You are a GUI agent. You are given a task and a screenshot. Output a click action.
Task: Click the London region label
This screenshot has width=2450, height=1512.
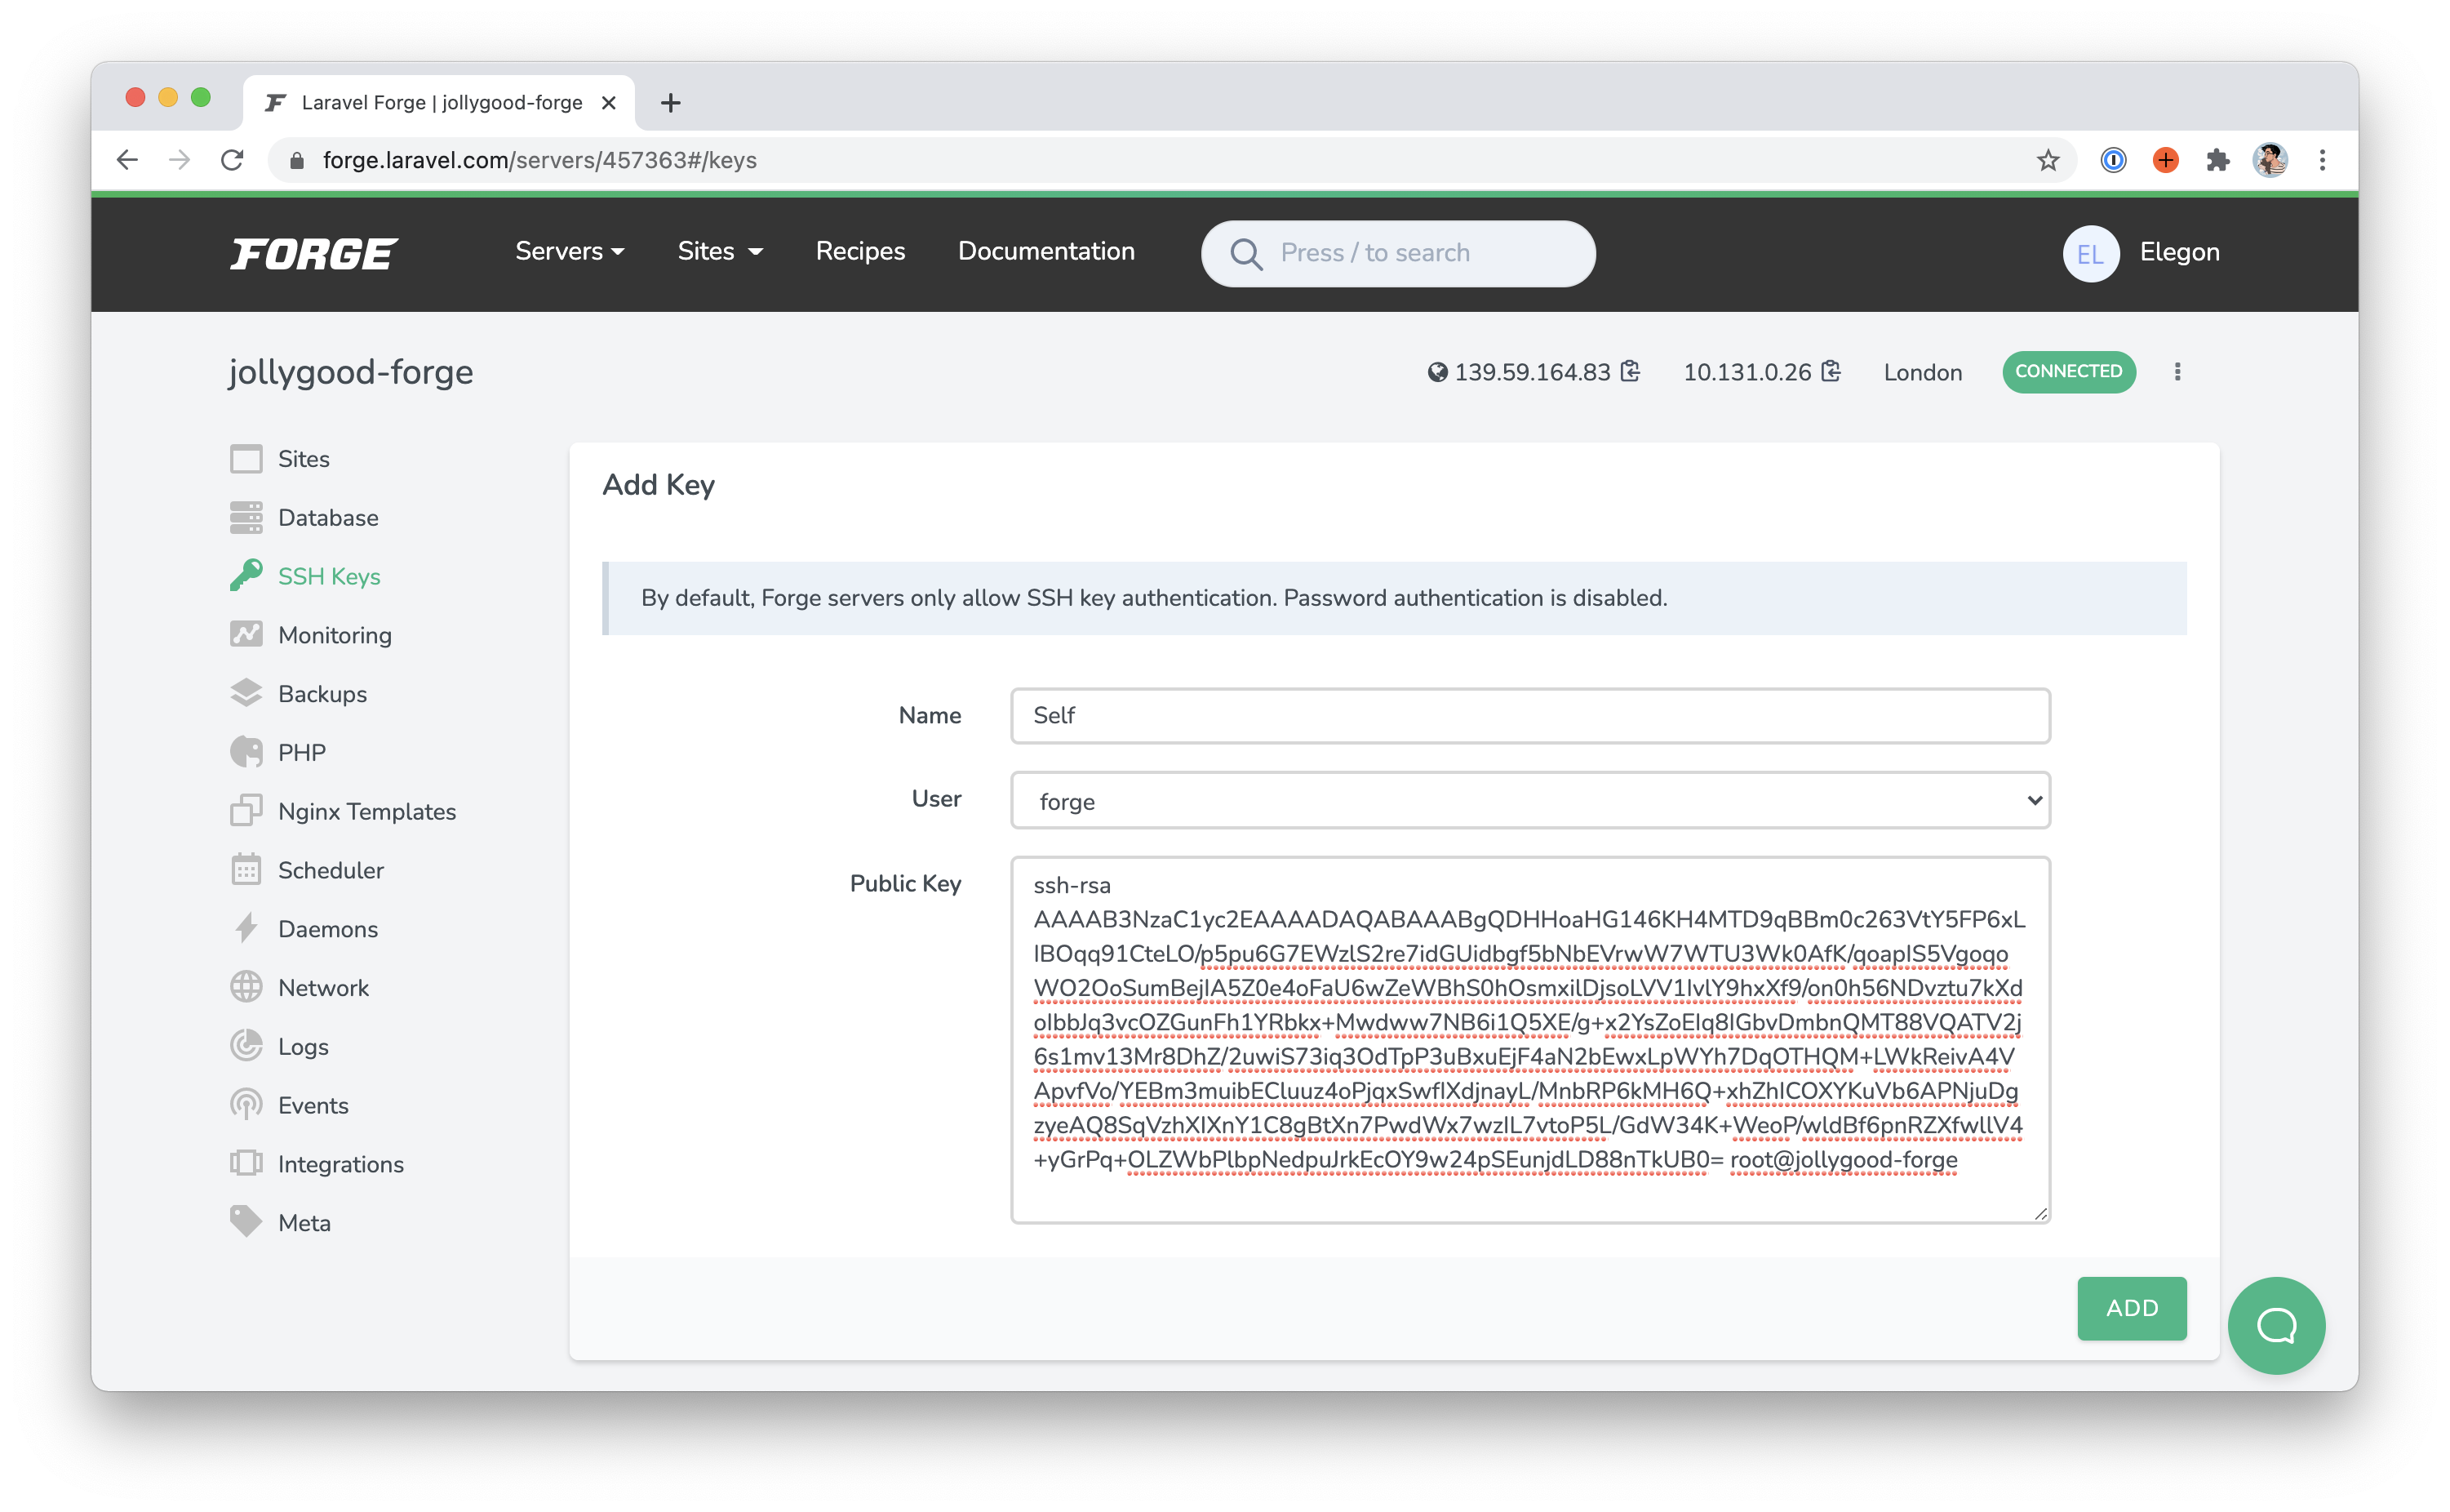point(1922,372)
